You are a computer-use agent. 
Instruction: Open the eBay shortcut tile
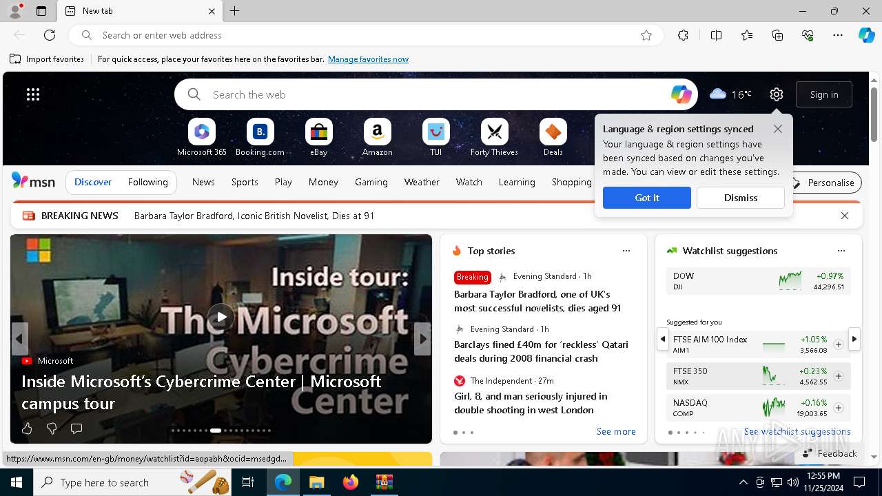click(x=318, y=137)
